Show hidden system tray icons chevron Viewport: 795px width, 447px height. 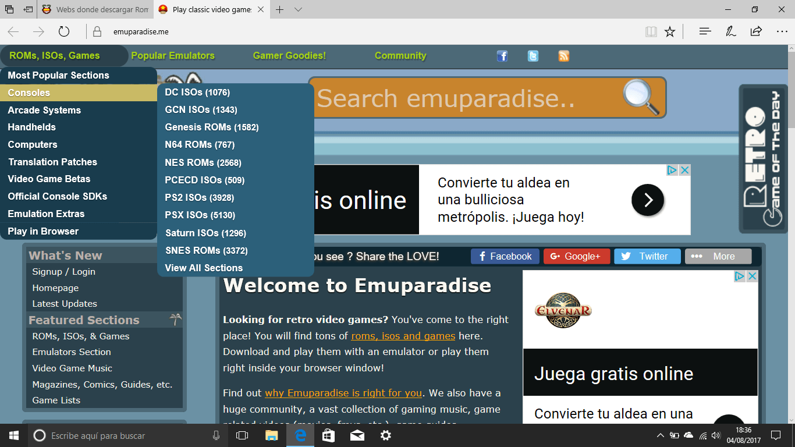[x=660, y=435]
